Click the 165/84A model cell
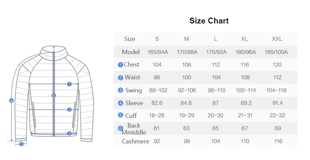Viewport: 310px width, 160px height. point(158,52)
